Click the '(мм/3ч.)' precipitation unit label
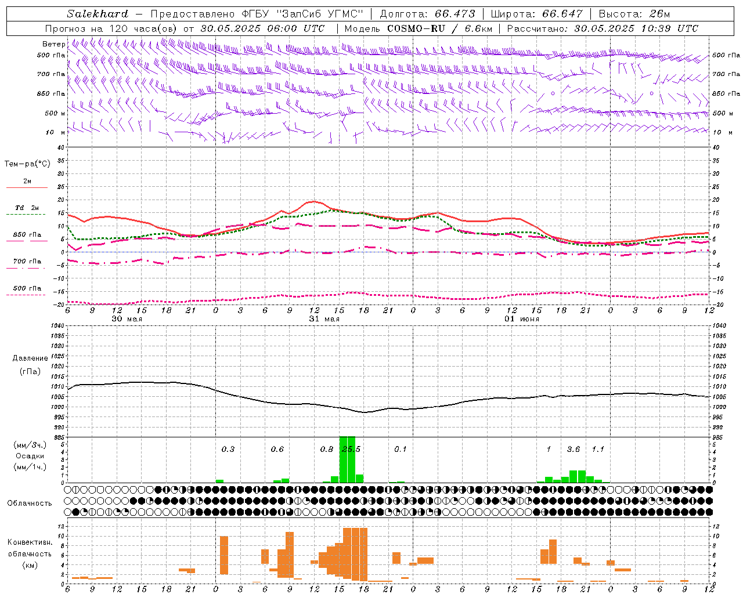The height and width of the screenshot is (594, 743). pyautogui.click(x=30, y=445)
